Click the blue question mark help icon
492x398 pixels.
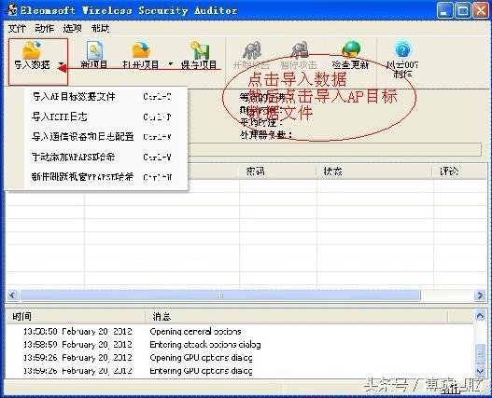(x=402, y=50)
